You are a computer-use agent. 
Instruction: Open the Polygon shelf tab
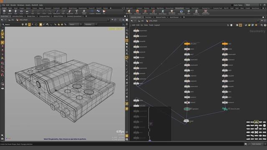click(x=22, y=8)
